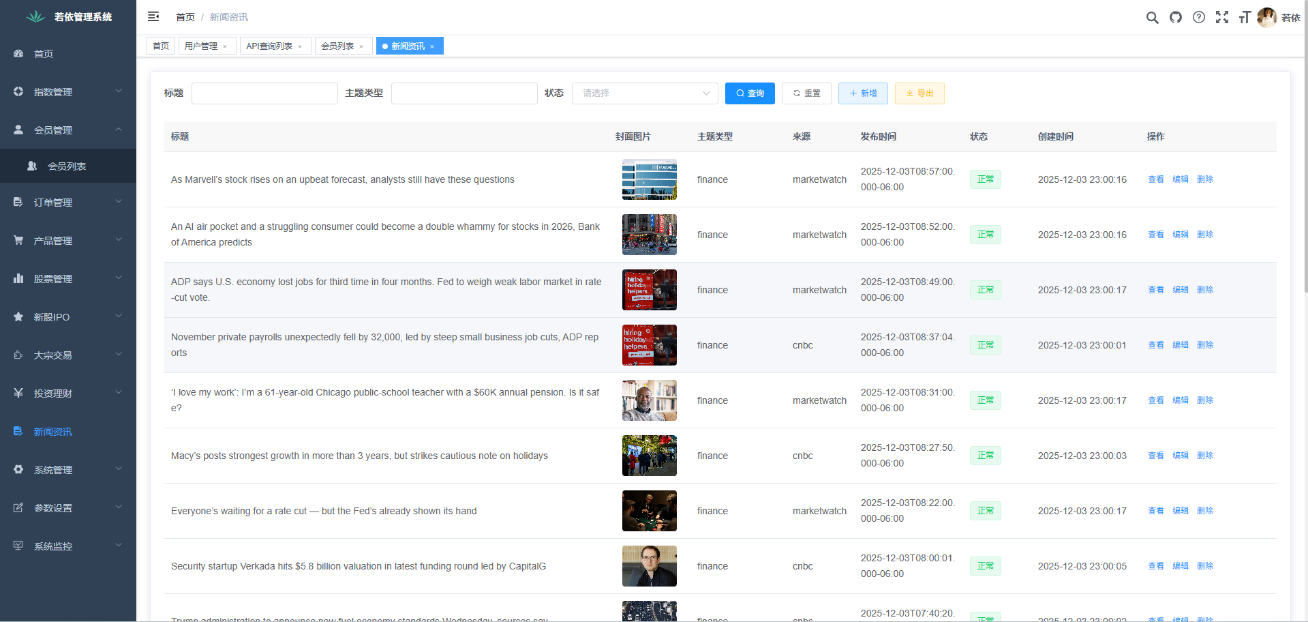Click the 新增 button

[x=863, y=93]
